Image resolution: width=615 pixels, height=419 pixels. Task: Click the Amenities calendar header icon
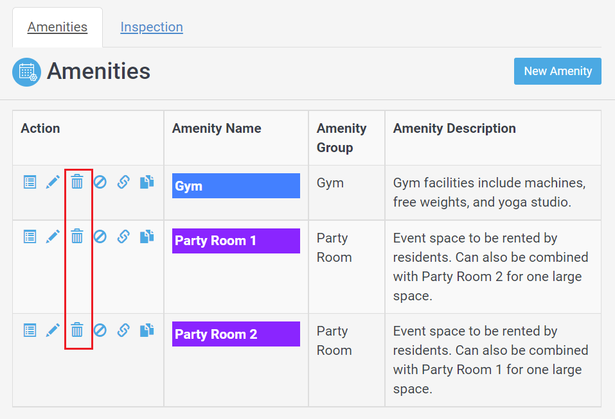(x=26, y=72)
